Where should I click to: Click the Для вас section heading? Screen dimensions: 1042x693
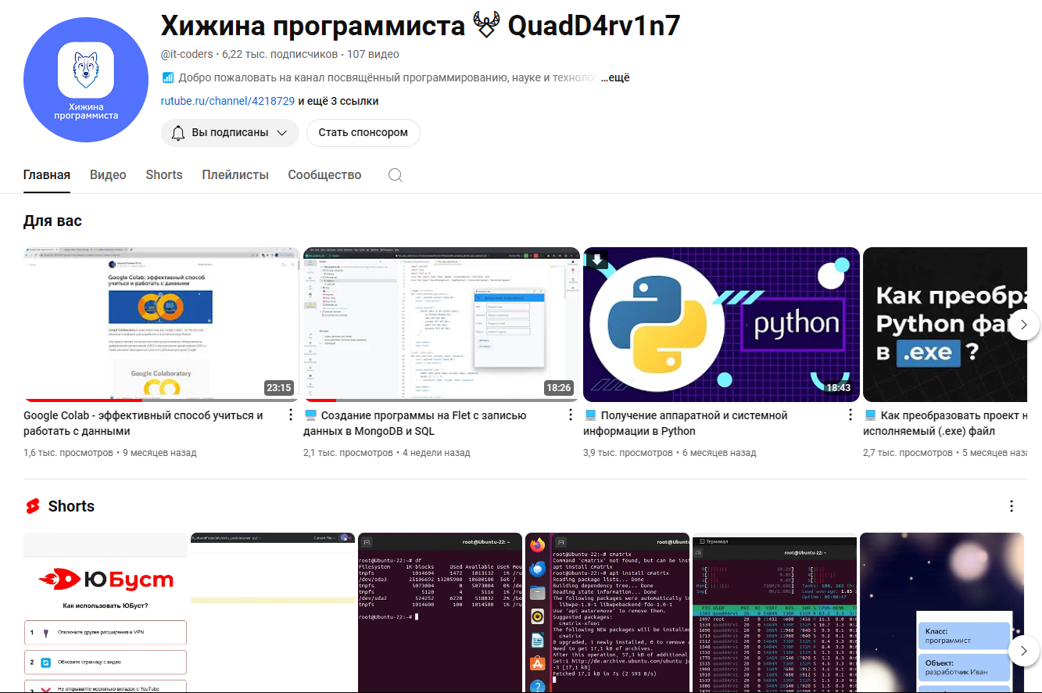point(52,221)
